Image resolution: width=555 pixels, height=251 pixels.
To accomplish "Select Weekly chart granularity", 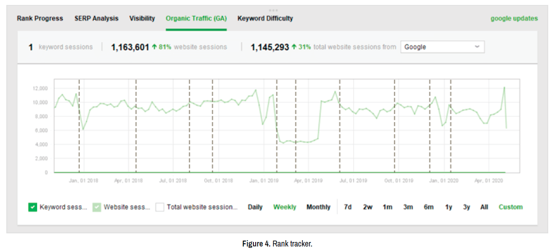I will (284, 207).
